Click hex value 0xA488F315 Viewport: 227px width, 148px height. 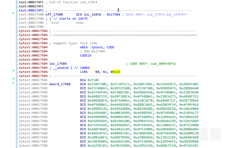[97, 96]
